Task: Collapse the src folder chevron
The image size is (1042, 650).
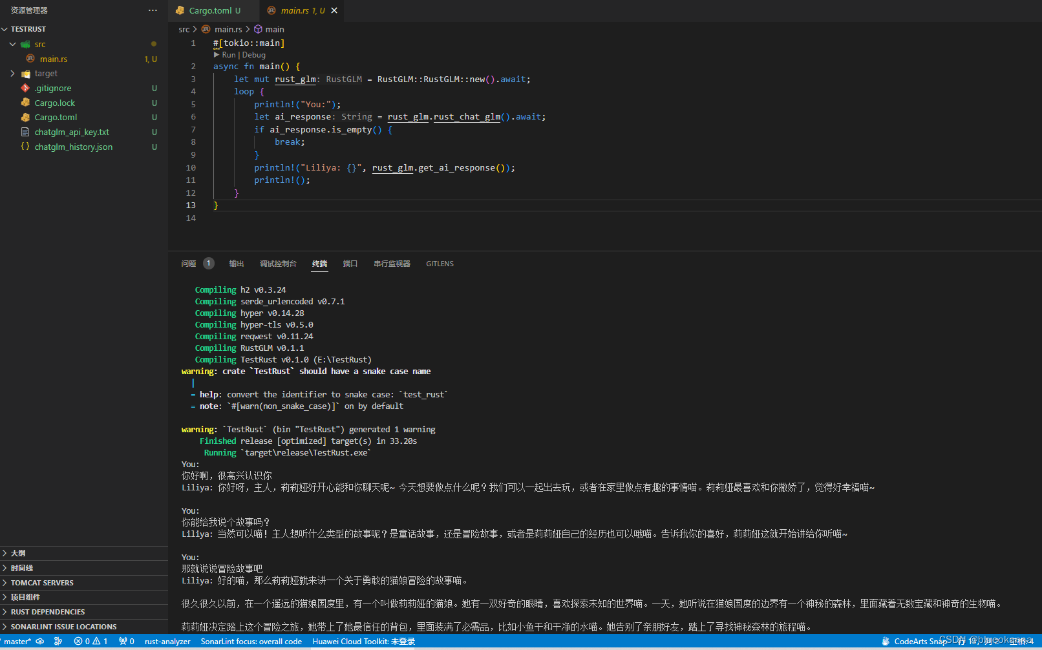Action: [13, 44]
